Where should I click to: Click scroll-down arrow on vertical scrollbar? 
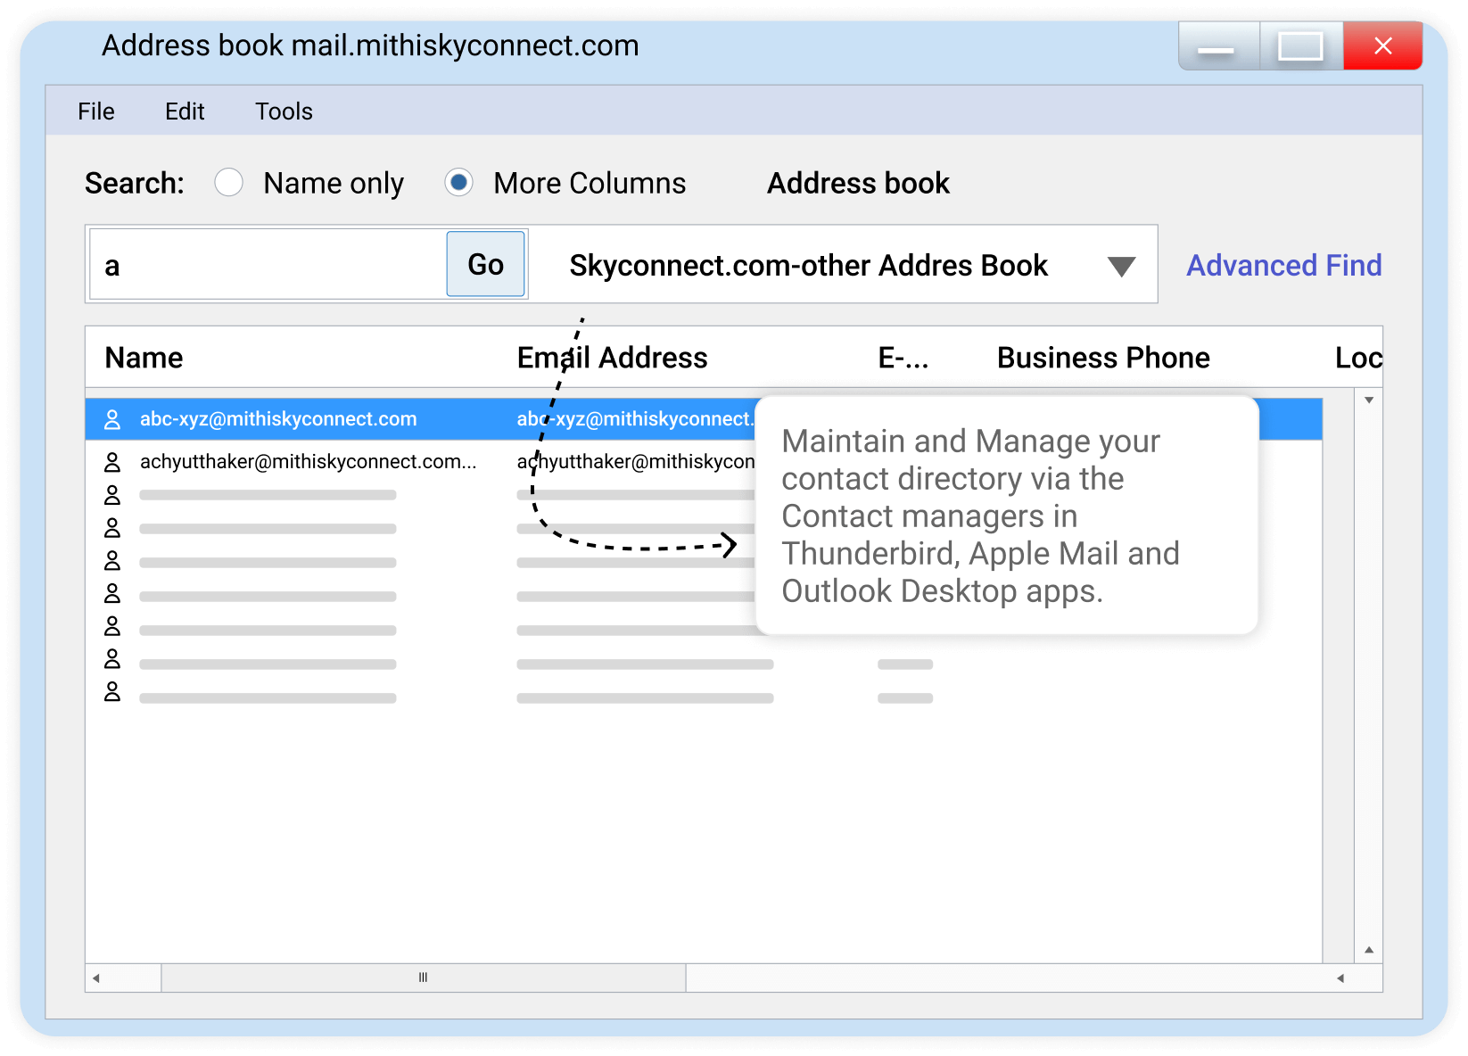(1368, 950)
